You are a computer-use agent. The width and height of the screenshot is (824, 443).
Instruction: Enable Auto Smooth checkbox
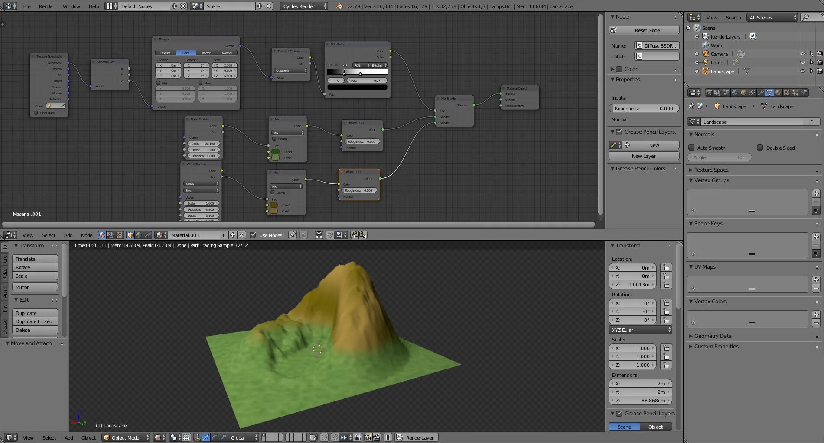pyautogui.click(x=692, y=148)
